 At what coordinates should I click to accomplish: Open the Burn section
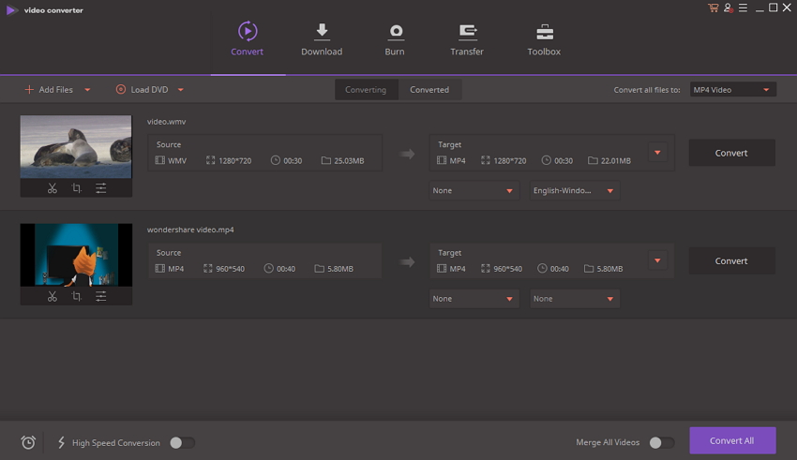click(x=395, y=40)
